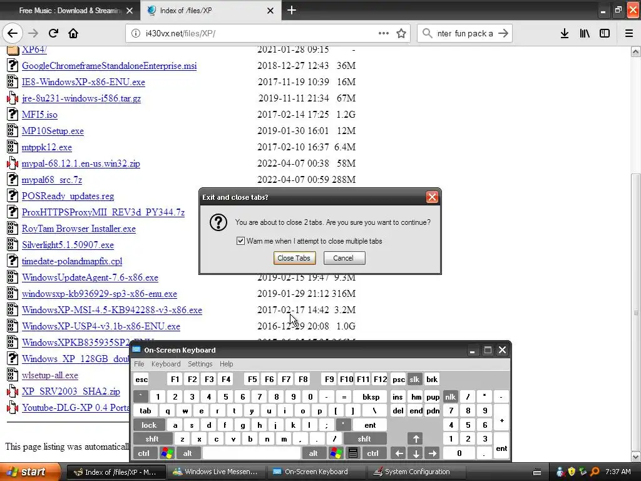Click the right Windows logo key
641x481 pixels.
336,453
